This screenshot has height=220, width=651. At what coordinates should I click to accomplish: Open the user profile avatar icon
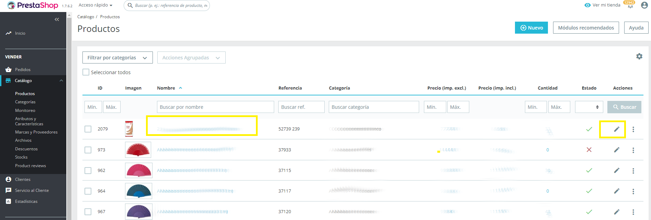click(644, 5)
